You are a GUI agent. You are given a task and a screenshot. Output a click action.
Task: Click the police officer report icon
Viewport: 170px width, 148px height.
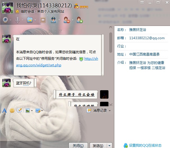[53, 20]
